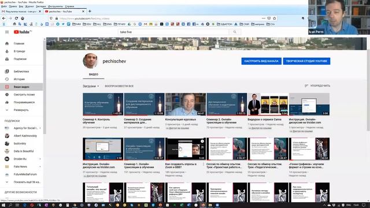Open the Fake News subscription
The width and height of the screenshot is (370, 208).
[21, 166]
